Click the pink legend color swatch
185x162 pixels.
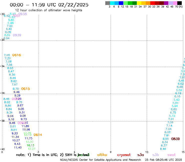point(175,3)
